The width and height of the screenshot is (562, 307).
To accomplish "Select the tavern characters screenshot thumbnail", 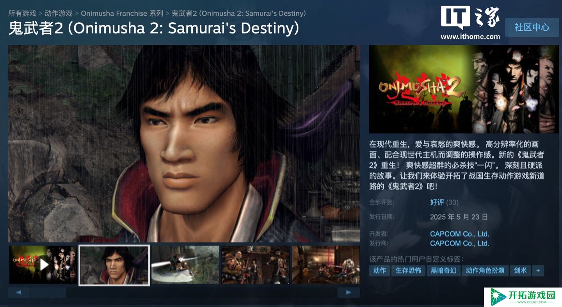I will coord(256,265).
